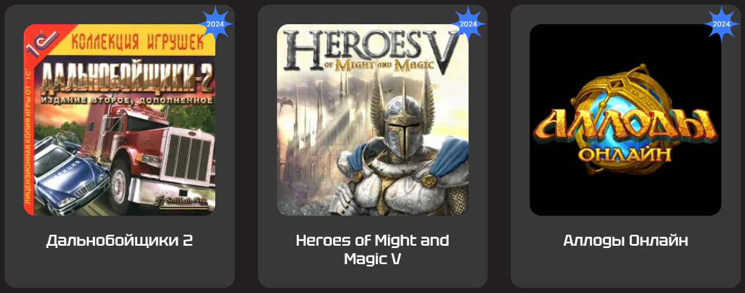Open the Дальнобойщики 2 cover thumbnail

119,120
